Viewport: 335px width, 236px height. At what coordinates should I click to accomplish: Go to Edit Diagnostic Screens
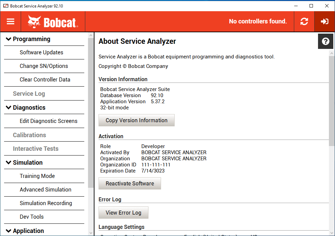49,121
